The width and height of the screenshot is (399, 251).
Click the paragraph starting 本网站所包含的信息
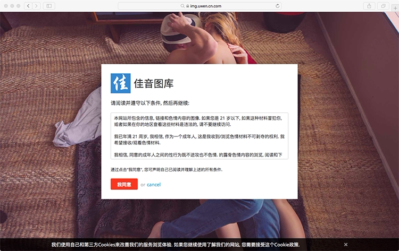click(x=198, y=122)
